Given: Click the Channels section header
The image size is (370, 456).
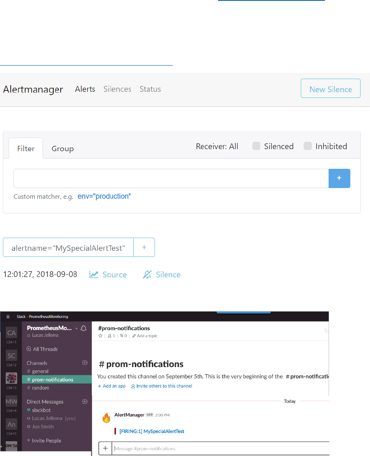Looking at the screenshot, I should point(37,363).
